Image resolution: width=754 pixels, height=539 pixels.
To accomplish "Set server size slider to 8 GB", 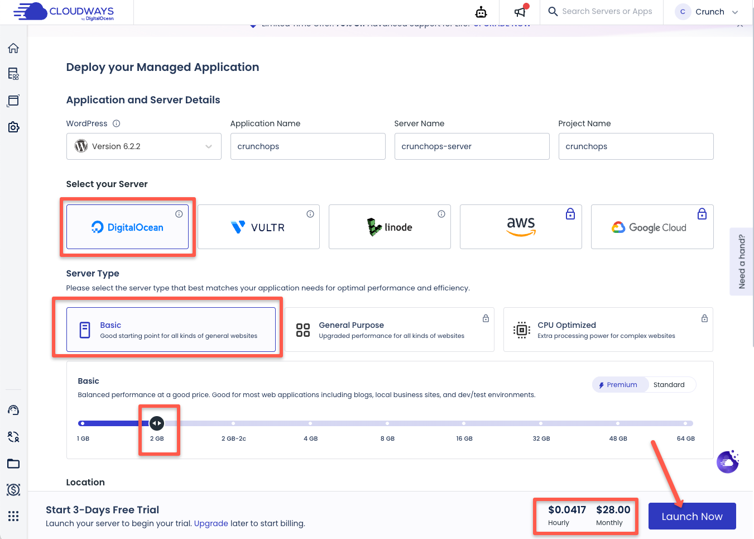I will coord(387,423).
